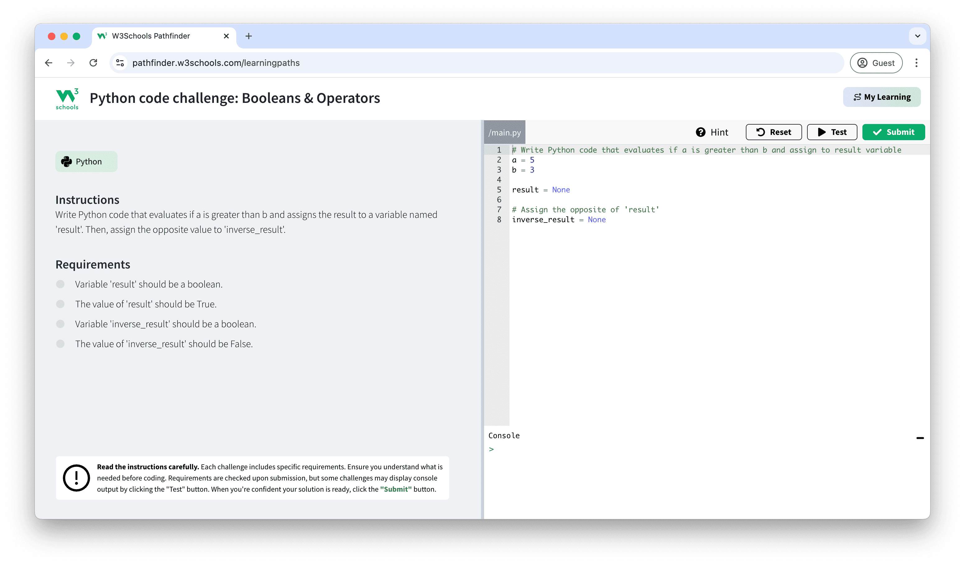The width and height of the screenshot is (965, 565).
Task: Expand the tab search dropdown chevron
Action: click(917, 36)
